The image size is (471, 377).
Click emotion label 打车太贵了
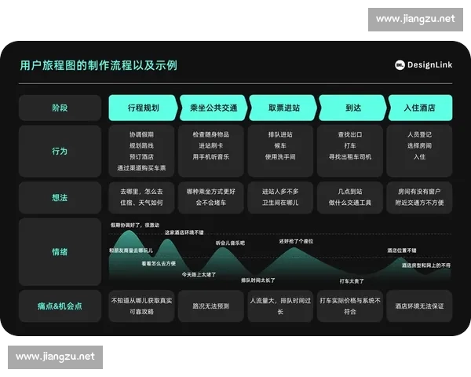(x=352, y=281)
